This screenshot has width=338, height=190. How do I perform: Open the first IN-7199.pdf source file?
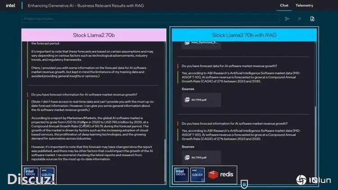tap(201, 99)
